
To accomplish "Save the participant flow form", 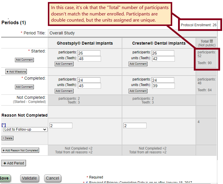I will pyautogui.click(x=4, y=178).
